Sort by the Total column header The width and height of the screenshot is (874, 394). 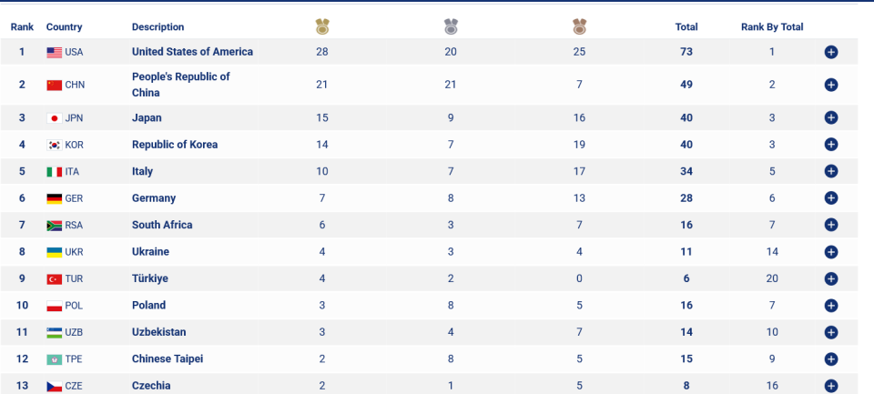[686, 26]
